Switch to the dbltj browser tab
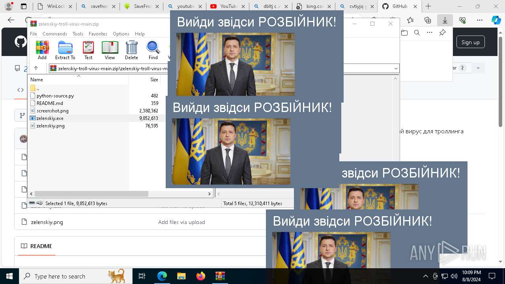The height and width of the screenshot is (284, 505). point(271,6)
